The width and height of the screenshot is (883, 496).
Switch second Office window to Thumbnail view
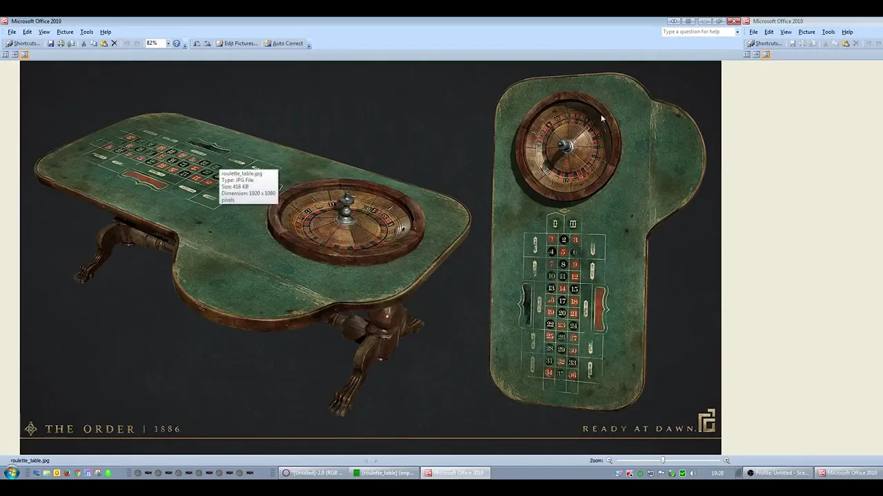[746, 54]
